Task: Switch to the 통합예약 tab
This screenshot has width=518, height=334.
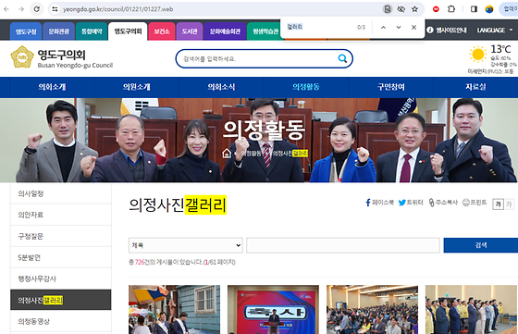Action: [92, 31]
